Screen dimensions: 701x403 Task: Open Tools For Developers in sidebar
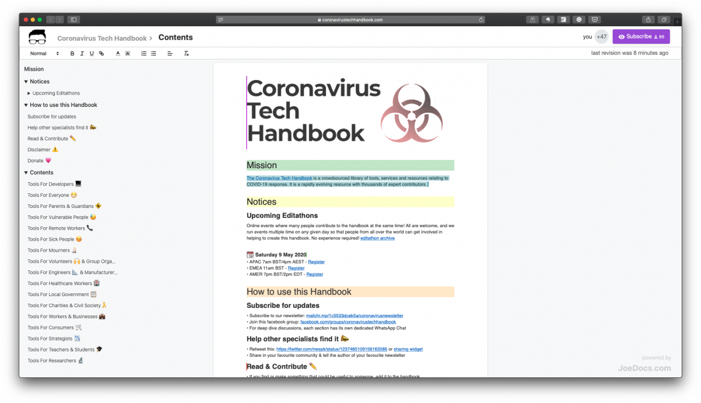coord(54,185)
